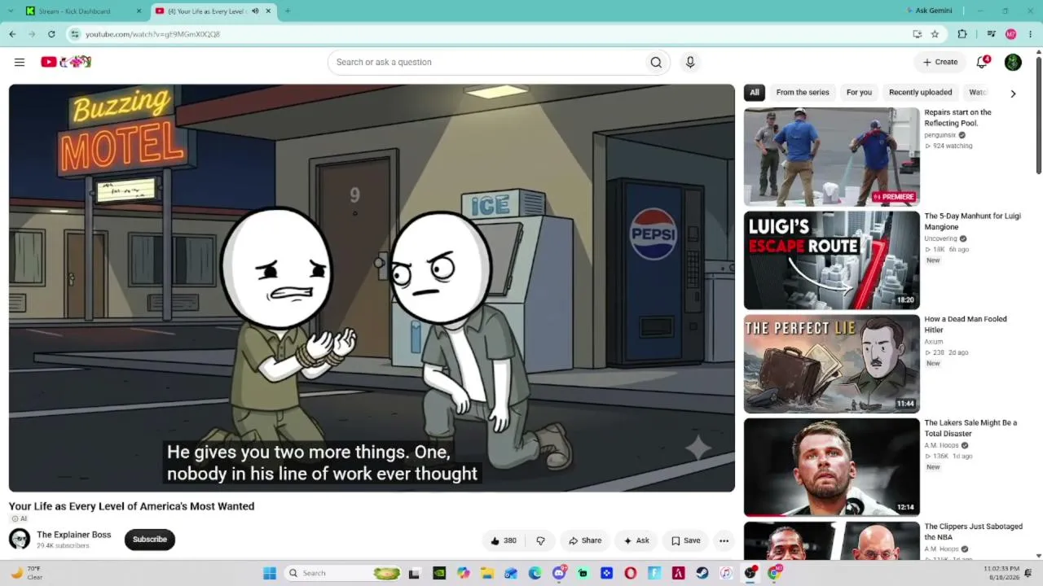Mute the YouTube tab audio icon
This screenshot has height=586, width=1043.
[x=255, y=11]
